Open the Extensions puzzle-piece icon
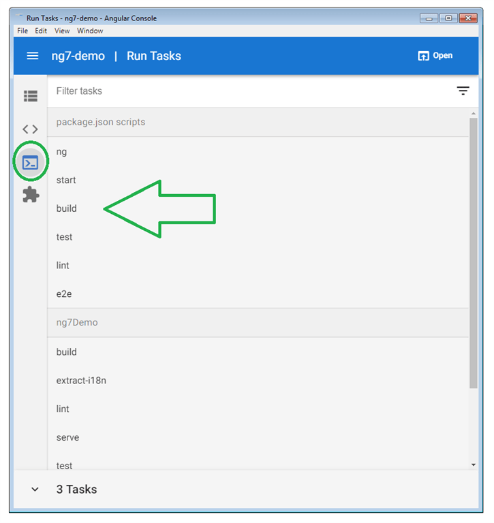494x523 pixels. click(x=31, y=195)
